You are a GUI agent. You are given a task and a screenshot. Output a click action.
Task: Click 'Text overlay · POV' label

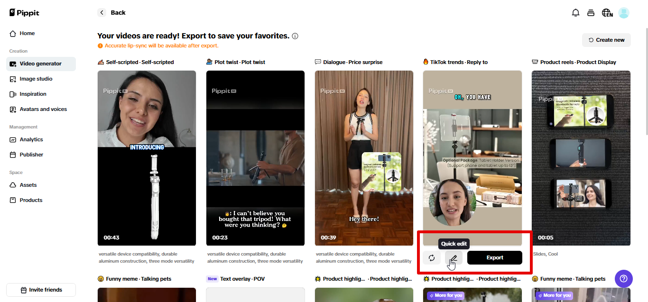[x=243, y=279]
